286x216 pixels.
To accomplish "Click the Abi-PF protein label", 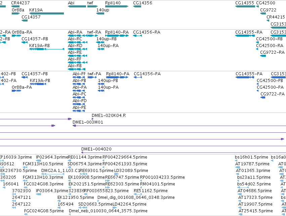I will click(x=79, y=74).
